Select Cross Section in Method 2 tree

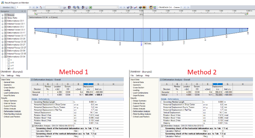(x=139, y=88)
